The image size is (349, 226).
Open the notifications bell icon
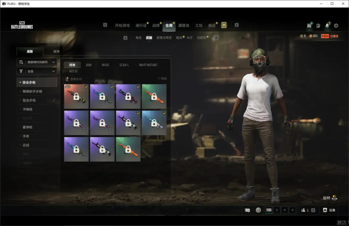coord(327,26)
